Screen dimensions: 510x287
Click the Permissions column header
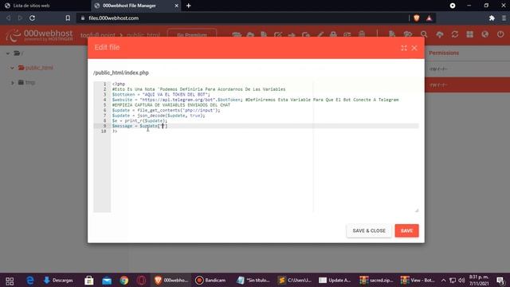click(444, 53)
